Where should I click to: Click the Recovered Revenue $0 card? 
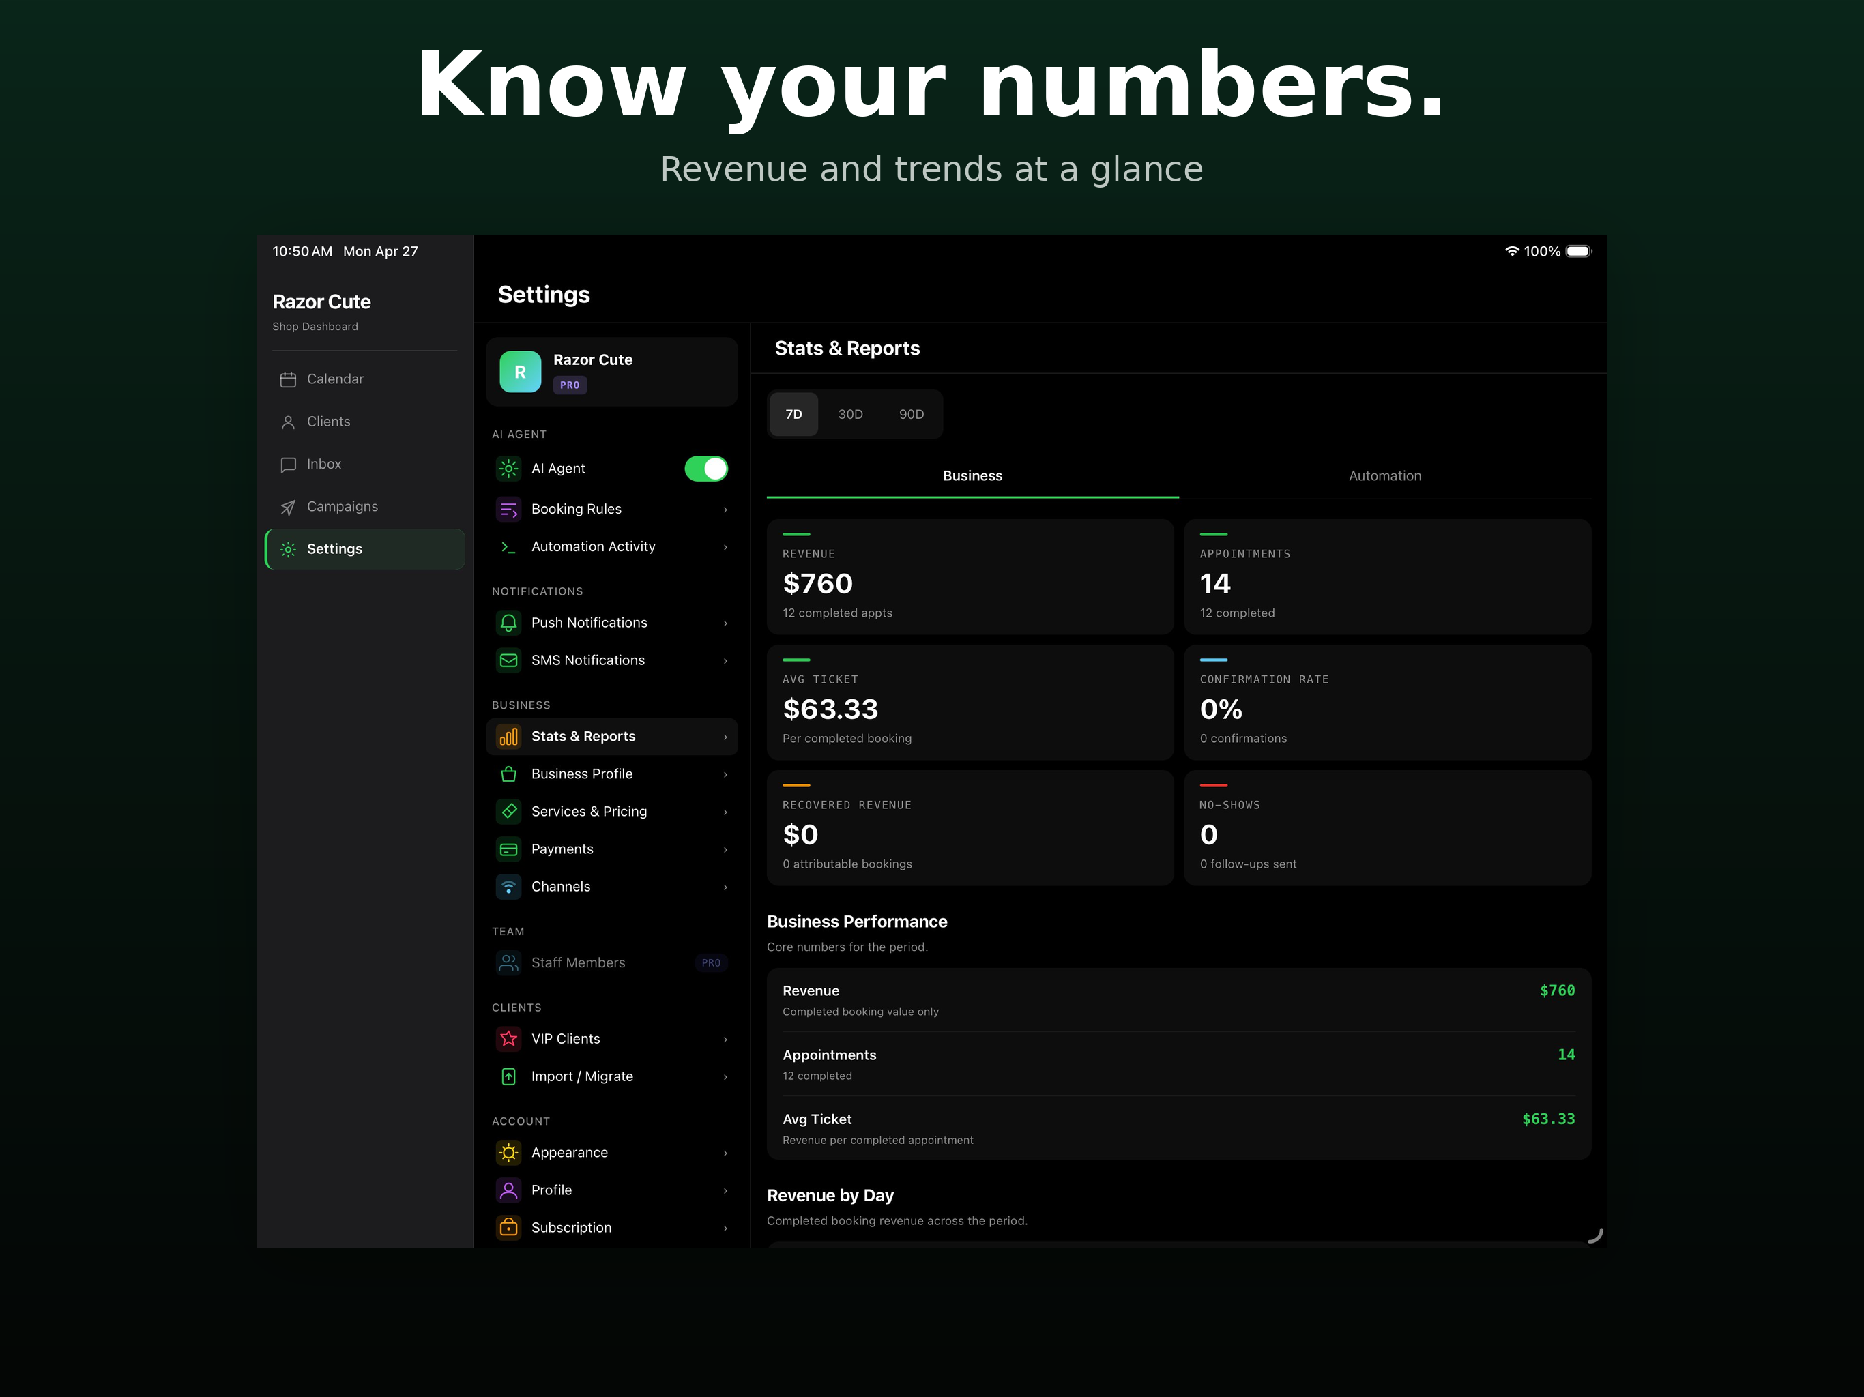970,828
